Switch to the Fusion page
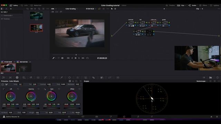The height and width of the screenshot is (124, 221). point(110,116)
